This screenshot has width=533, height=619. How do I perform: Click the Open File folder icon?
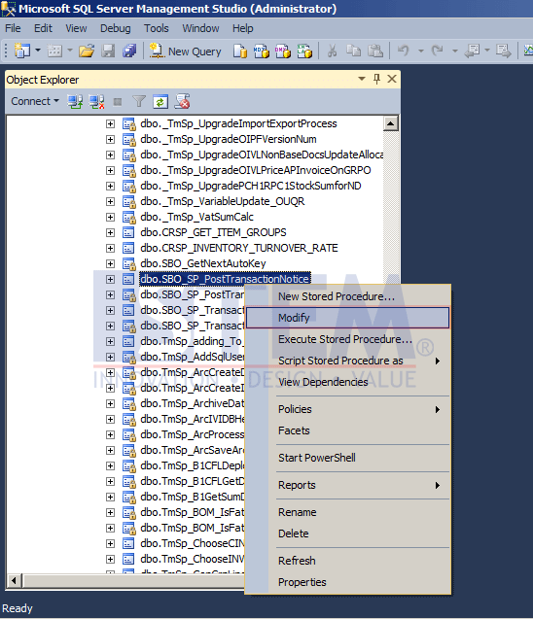(87, 51)
